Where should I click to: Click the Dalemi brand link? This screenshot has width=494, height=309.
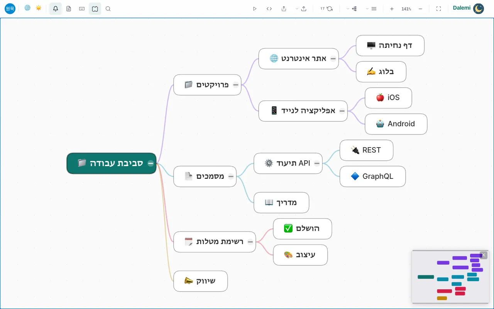(x=462, y=8)
